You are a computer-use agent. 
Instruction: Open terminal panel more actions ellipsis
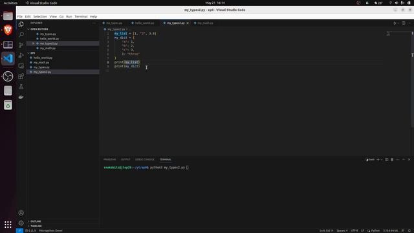coord(398,160)
